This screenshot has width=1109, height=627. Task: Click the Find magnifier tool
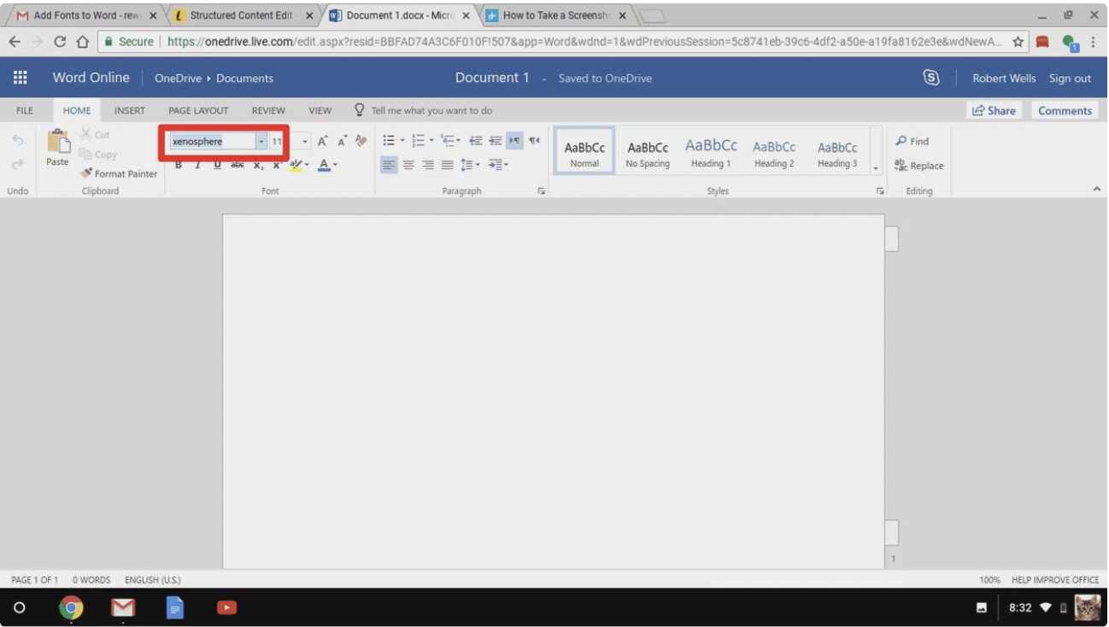[x=912, y=141]
